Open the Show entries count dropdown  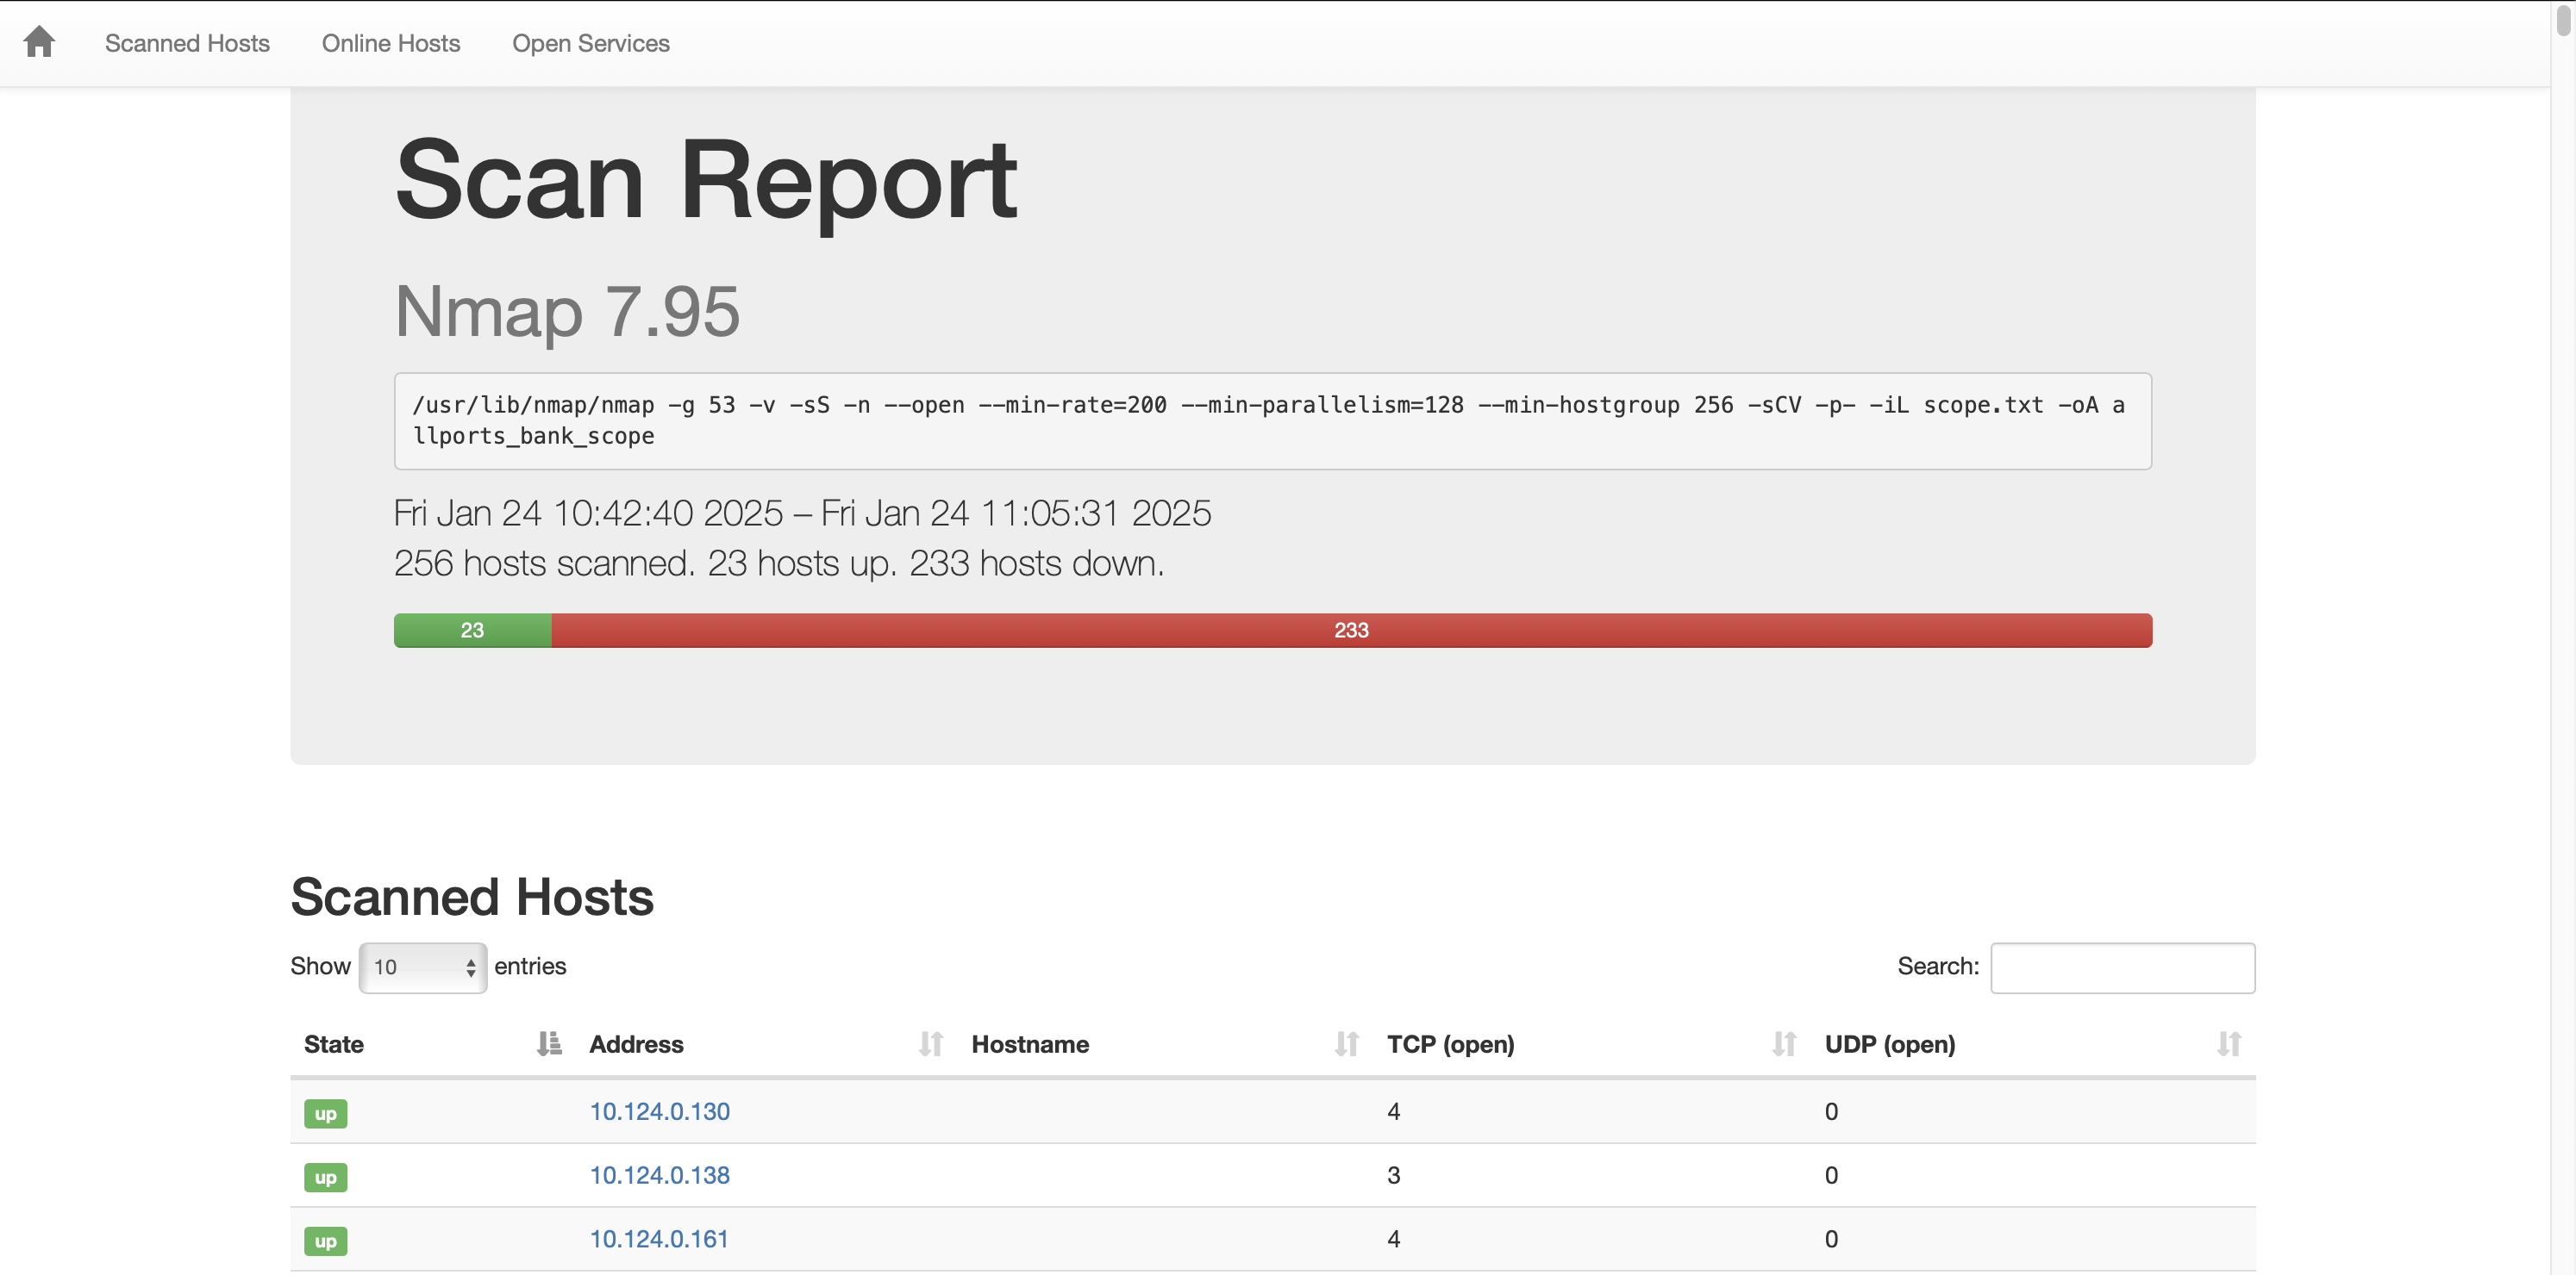pos(423,967)
